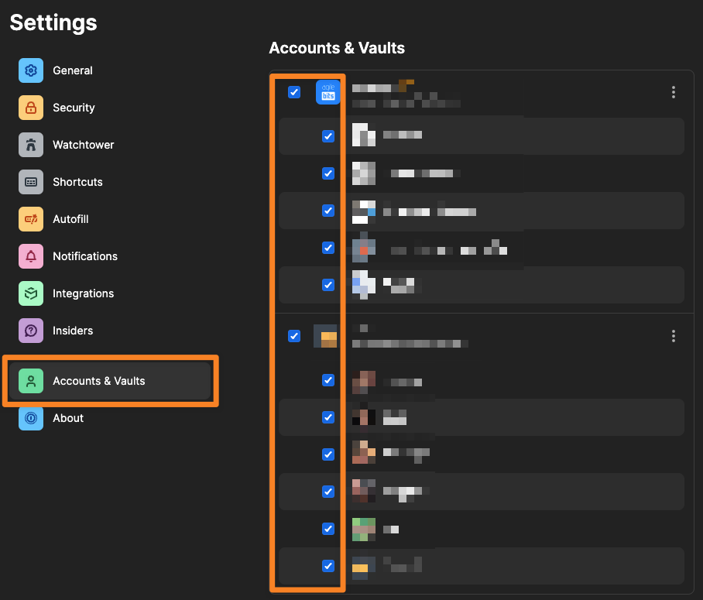Go to the About settings label
The image size is (703, 600).
(68, 418)
